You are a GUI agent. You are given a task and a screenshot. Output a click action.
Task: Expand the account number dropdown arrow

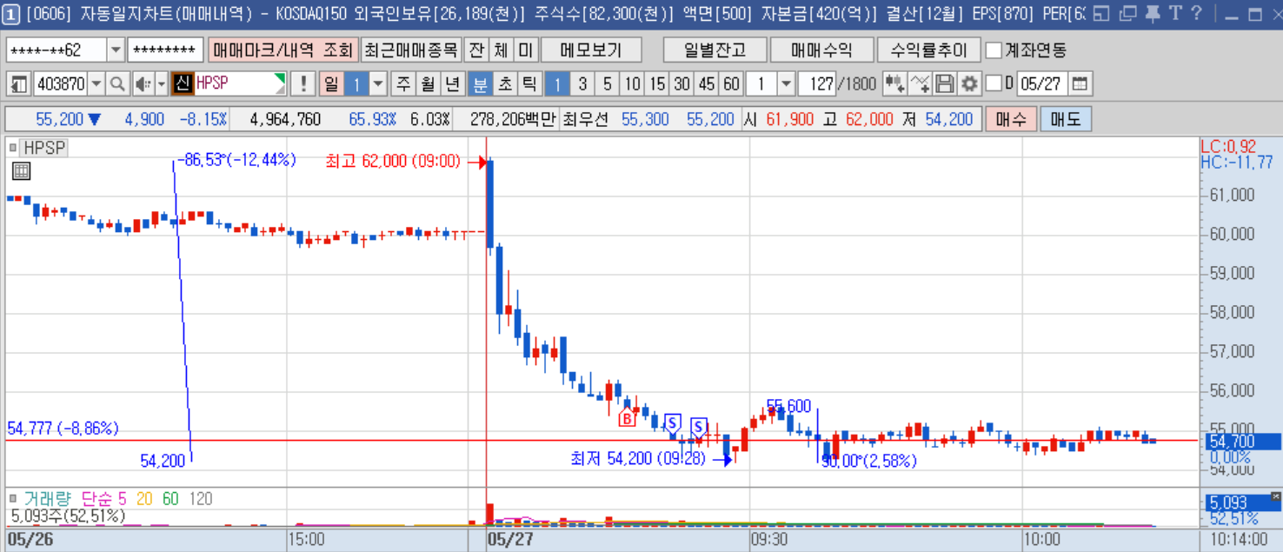[x=116, y=50]
